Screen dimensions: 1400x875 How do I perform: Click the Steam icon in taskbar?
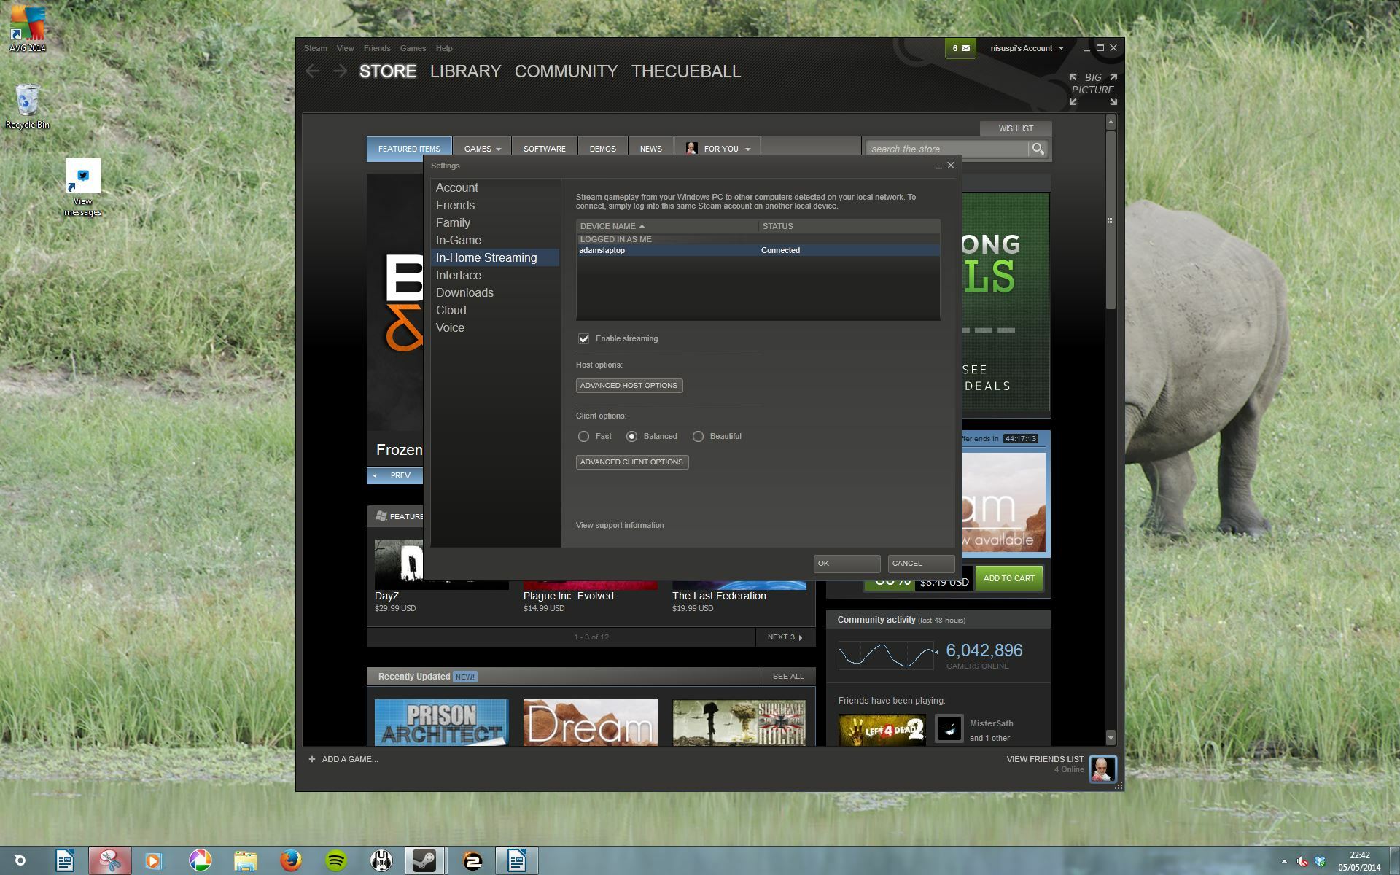424,861
